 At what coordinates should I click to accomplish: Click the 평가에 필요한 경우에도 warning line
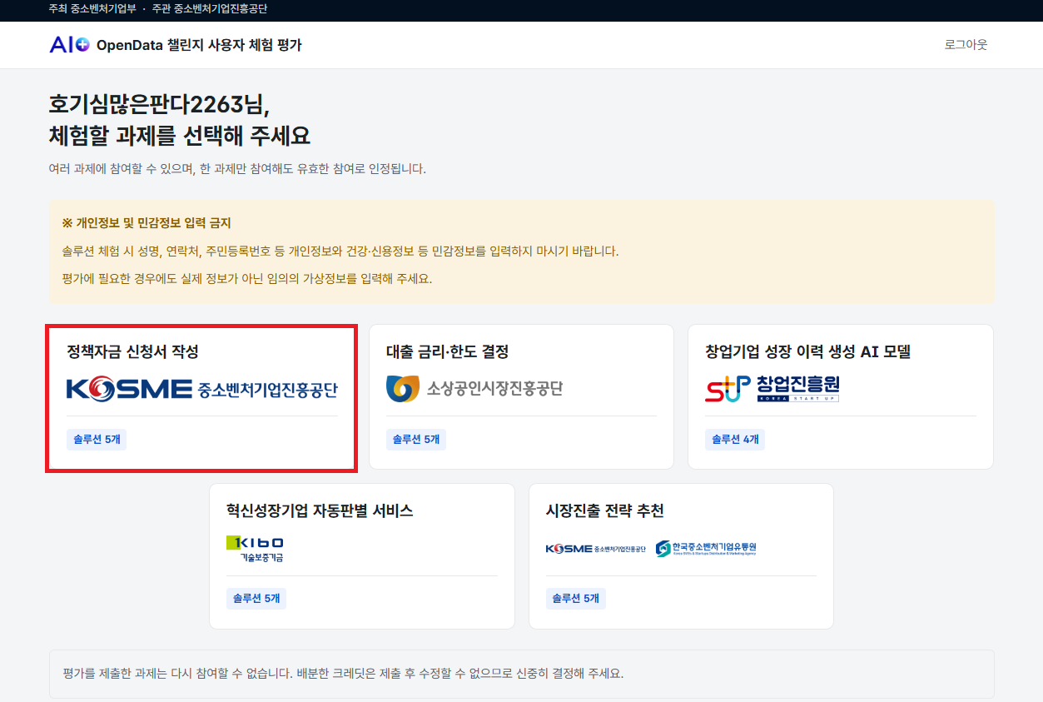click(x=247, y=278)
